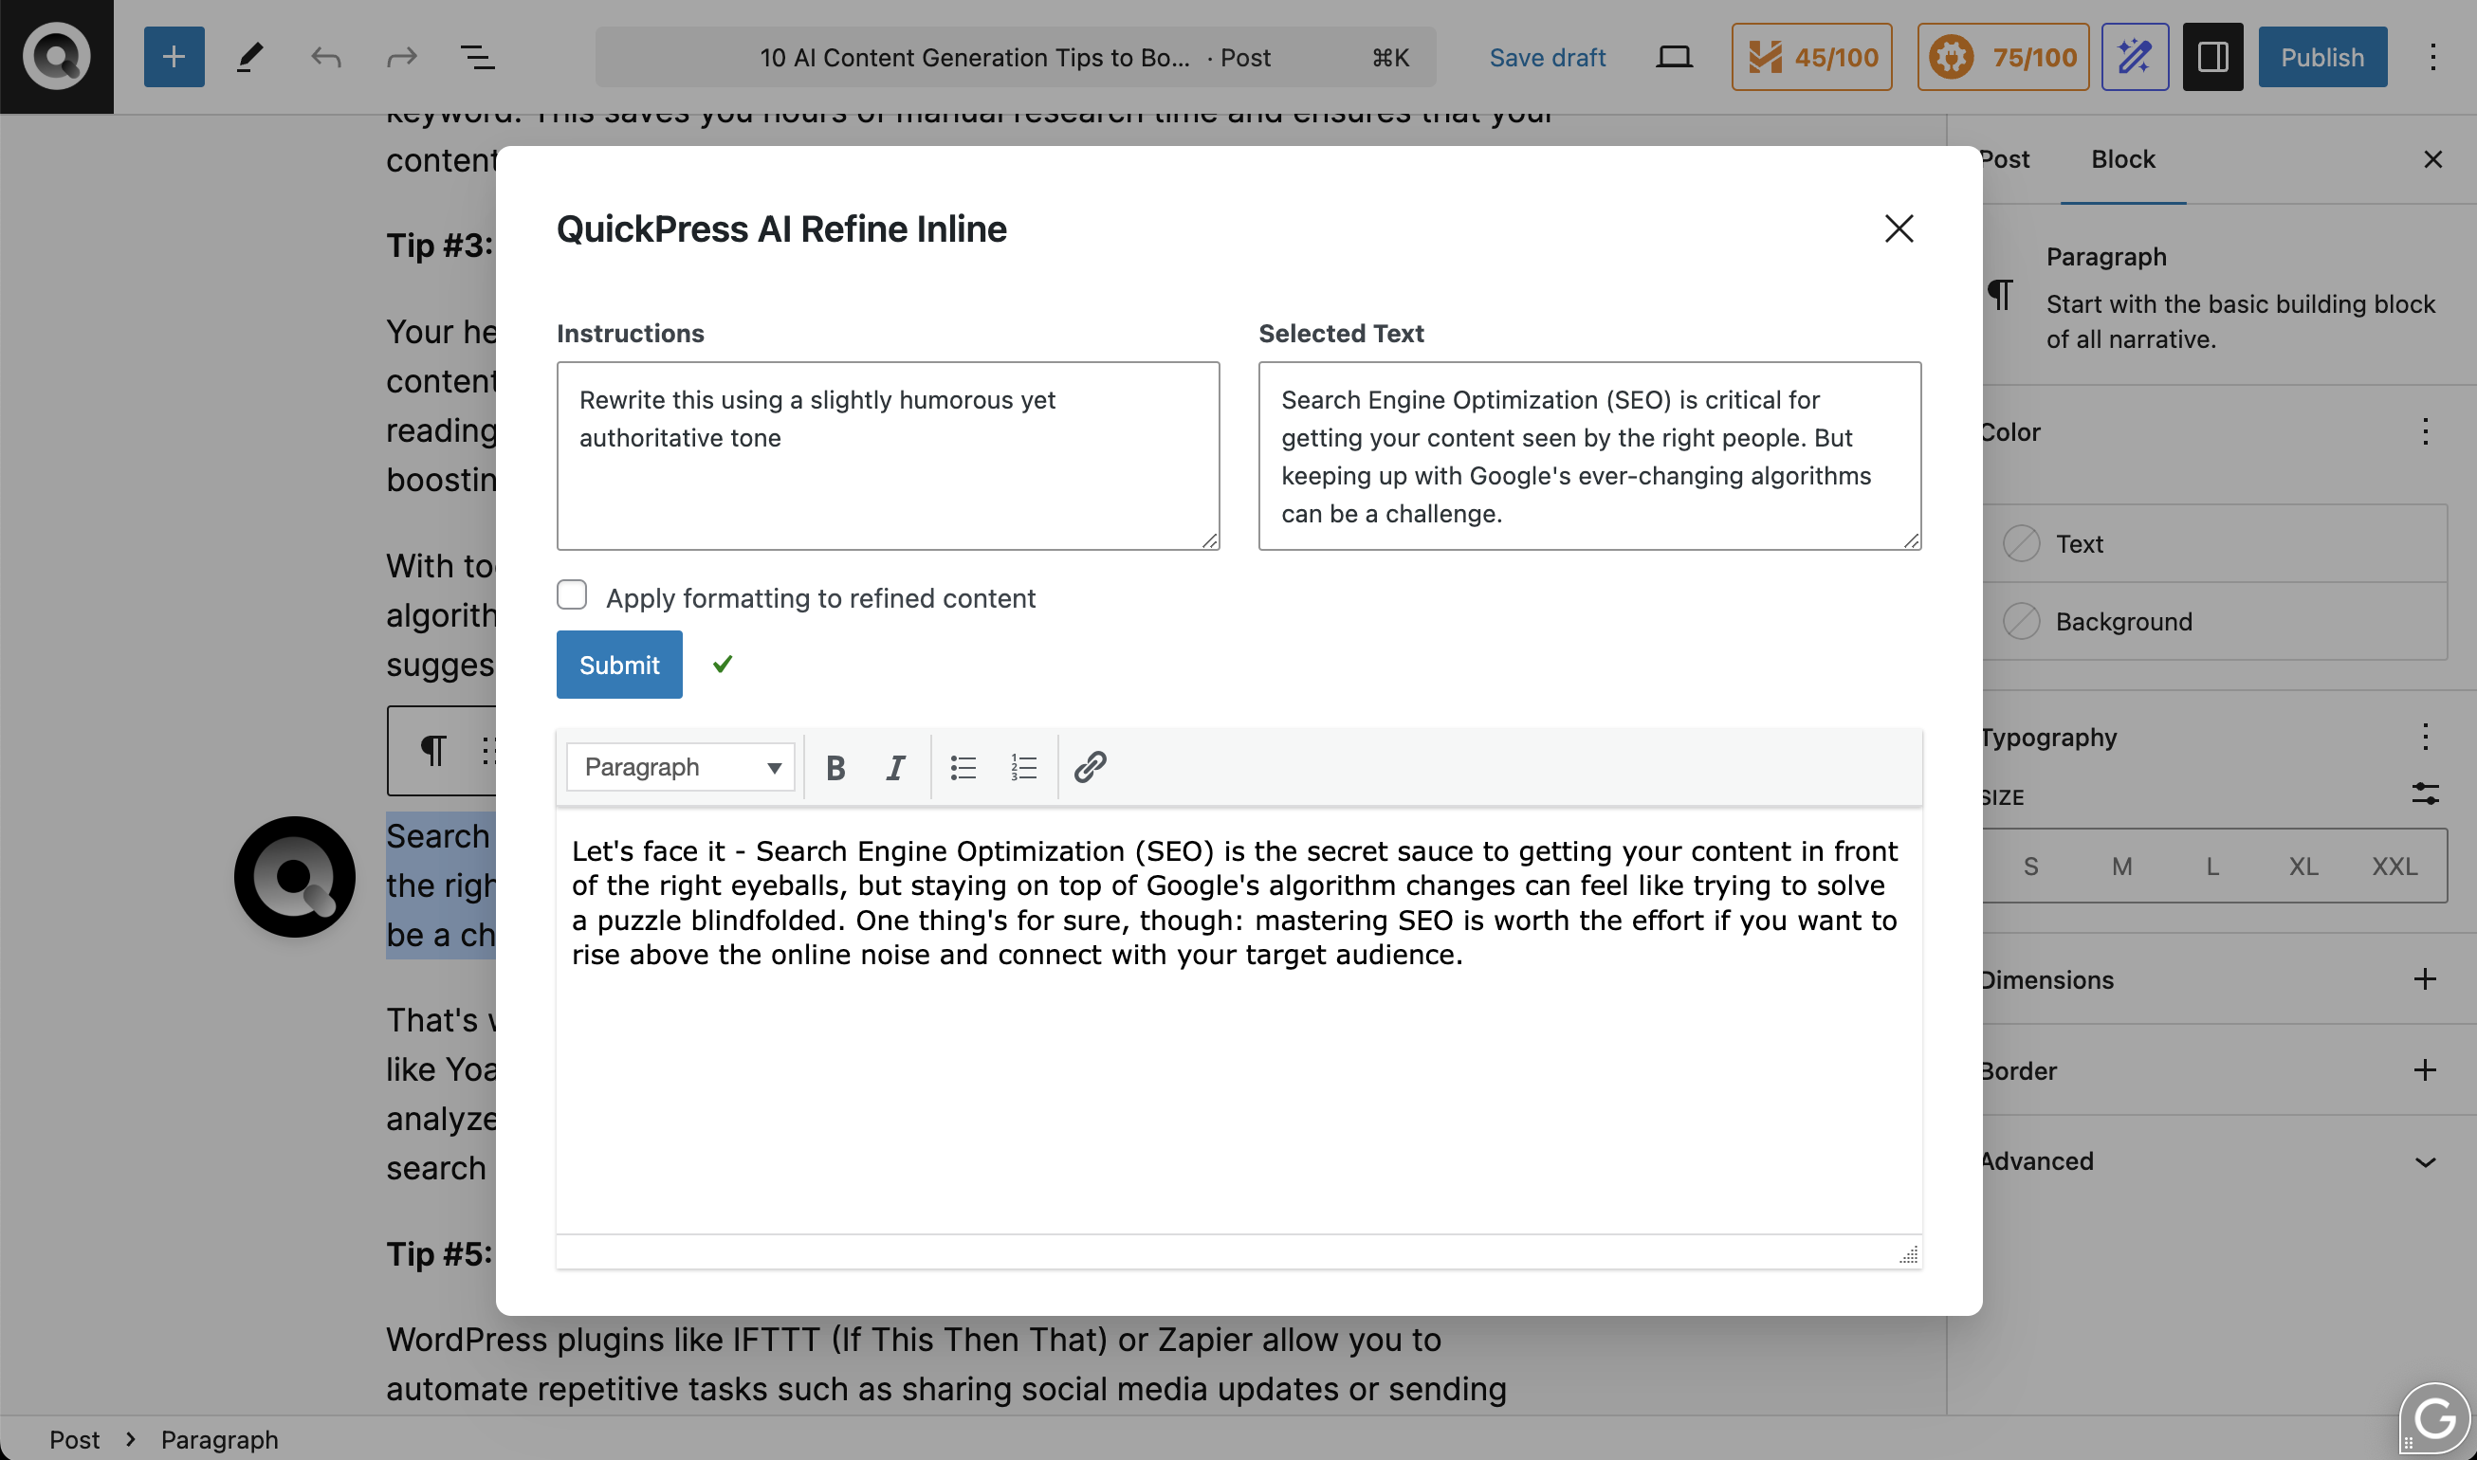Open the Document Overview list icon

click(x=477, y=57)
